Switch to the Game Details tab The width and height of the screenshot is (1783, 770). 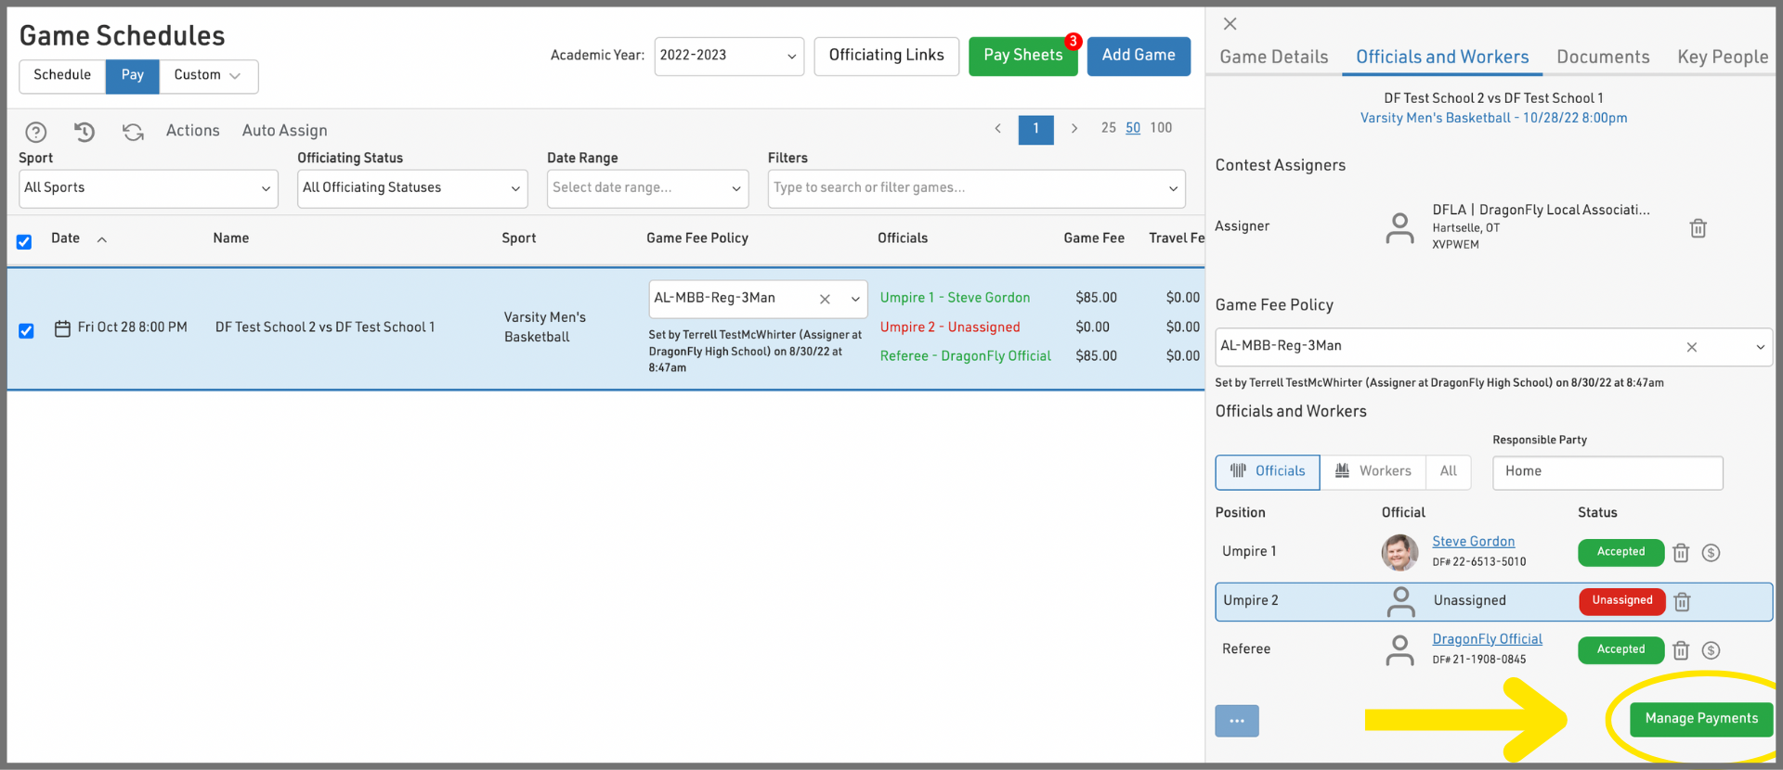(x=1273, y=58)
